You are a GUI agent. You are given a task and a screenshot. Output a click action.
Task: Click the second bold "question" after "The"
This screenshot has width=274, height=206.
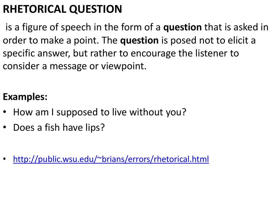(x=139, y=41)
